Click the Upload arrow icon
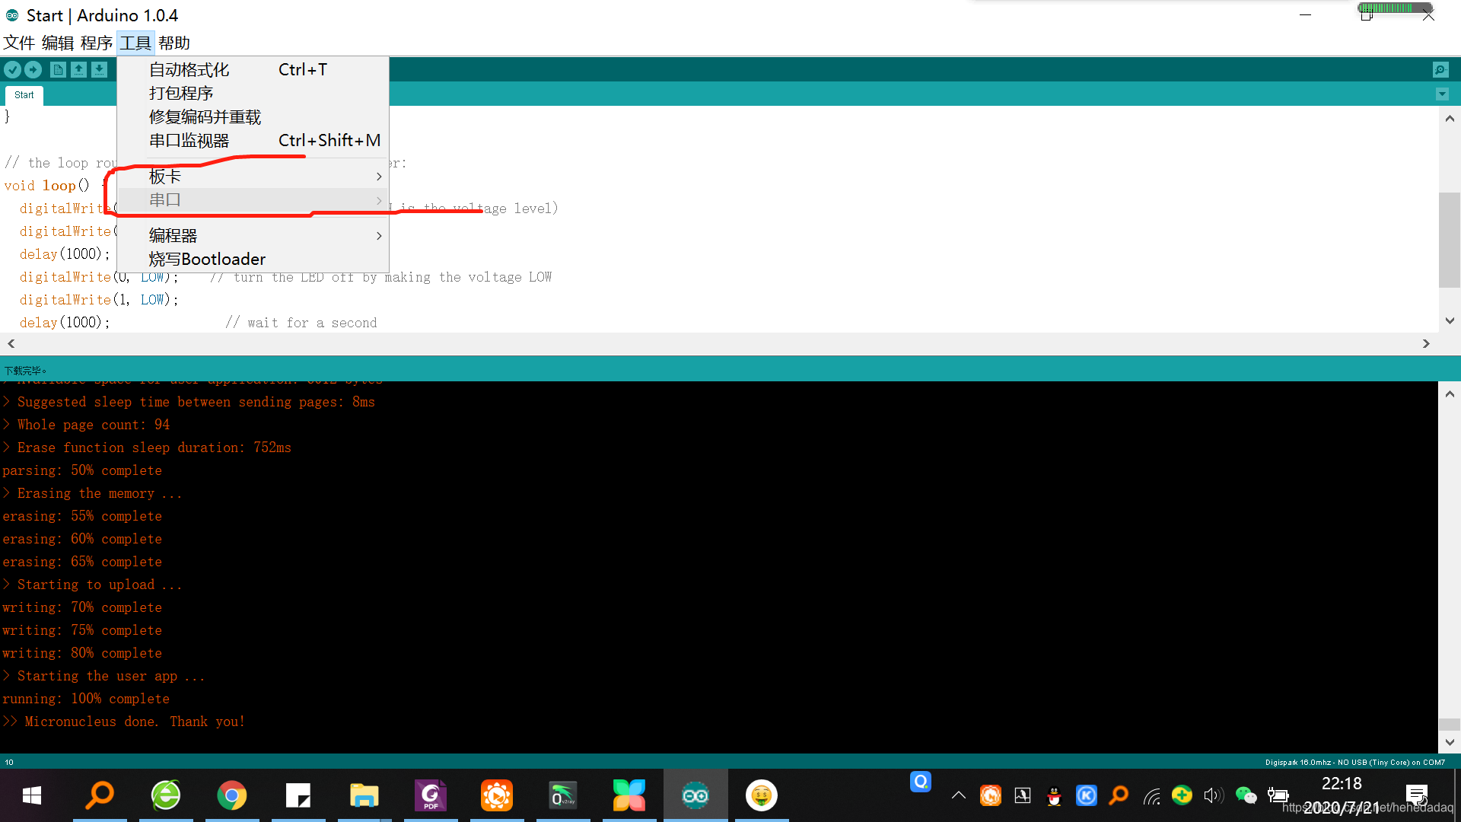The height and width of the screenshot is (822, 1461). pos(33,70)
